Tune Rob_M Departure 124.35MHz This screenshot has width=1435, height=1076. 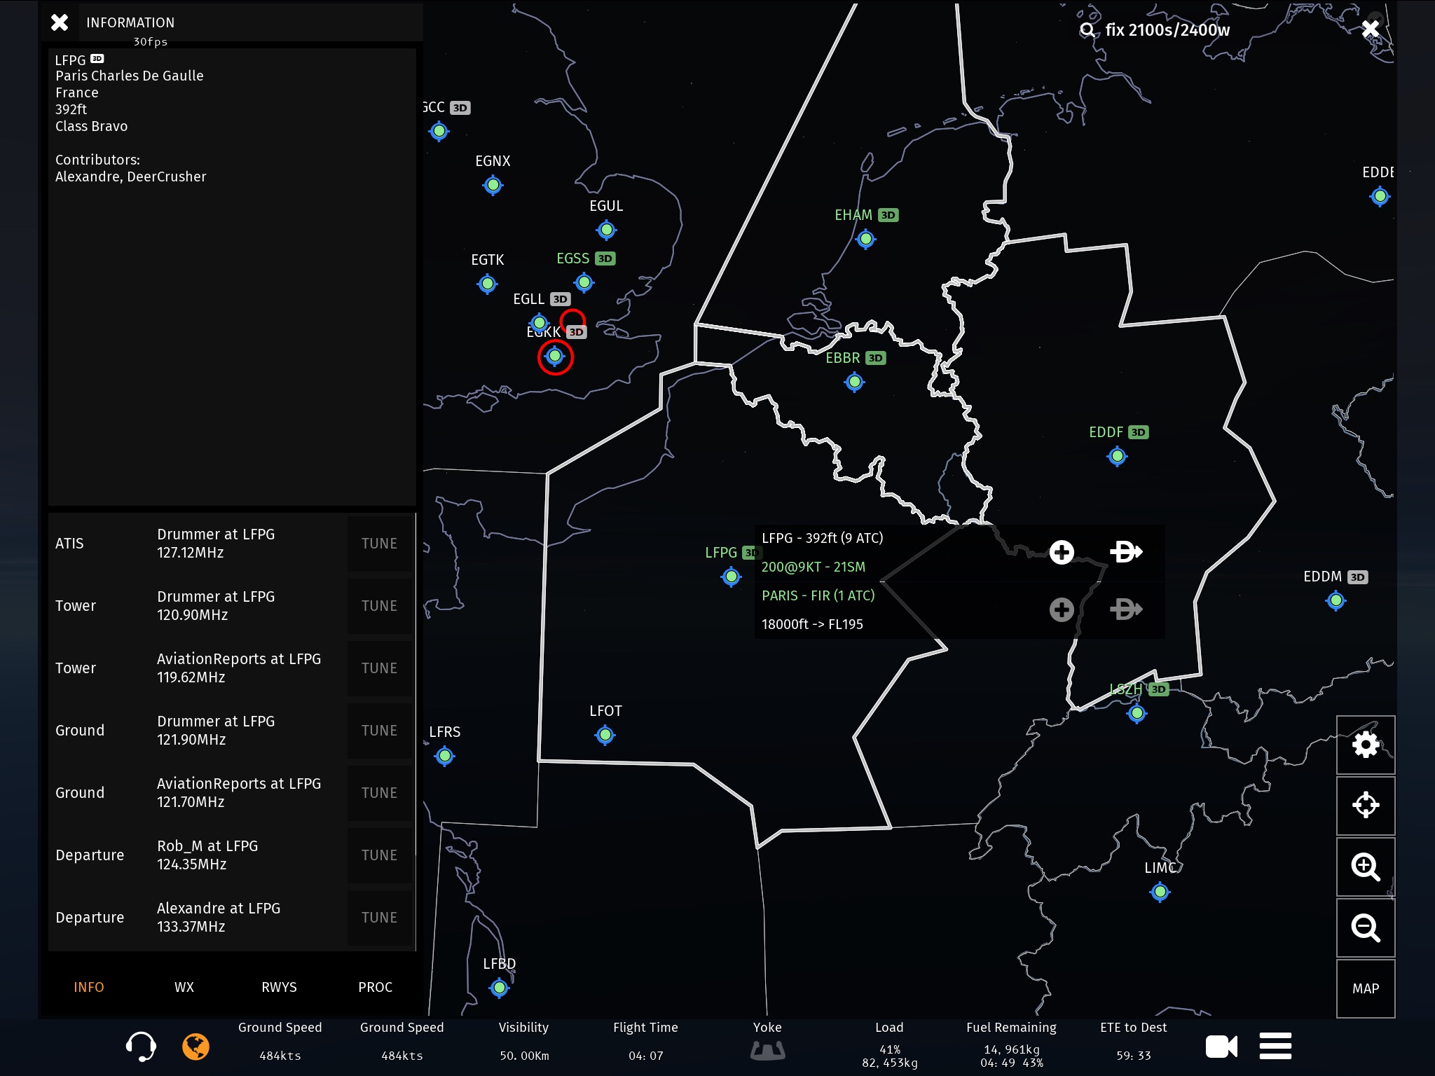point(379,855)
